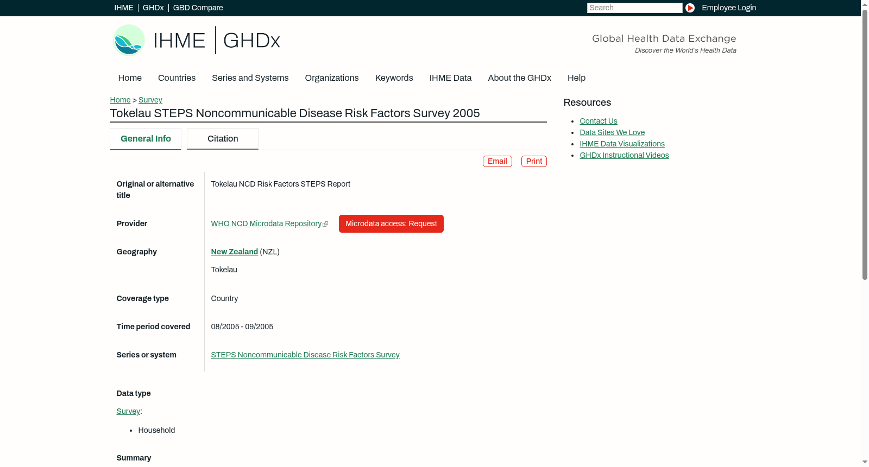The height and width of the screenshot is (467, 869).
Task: Open the GHDx link in top bar
Action: coord(153,8)
